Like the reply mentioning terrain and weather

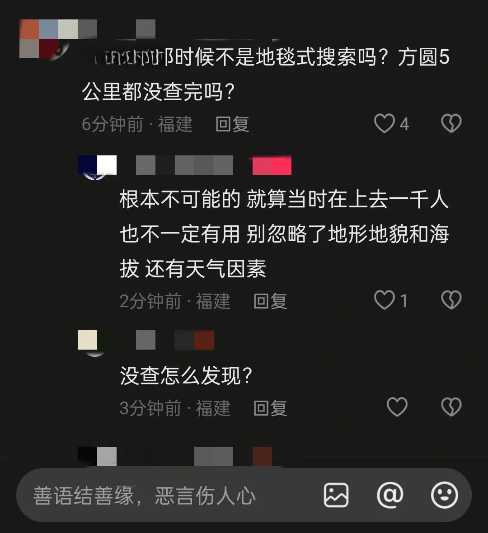coord(384,300)
